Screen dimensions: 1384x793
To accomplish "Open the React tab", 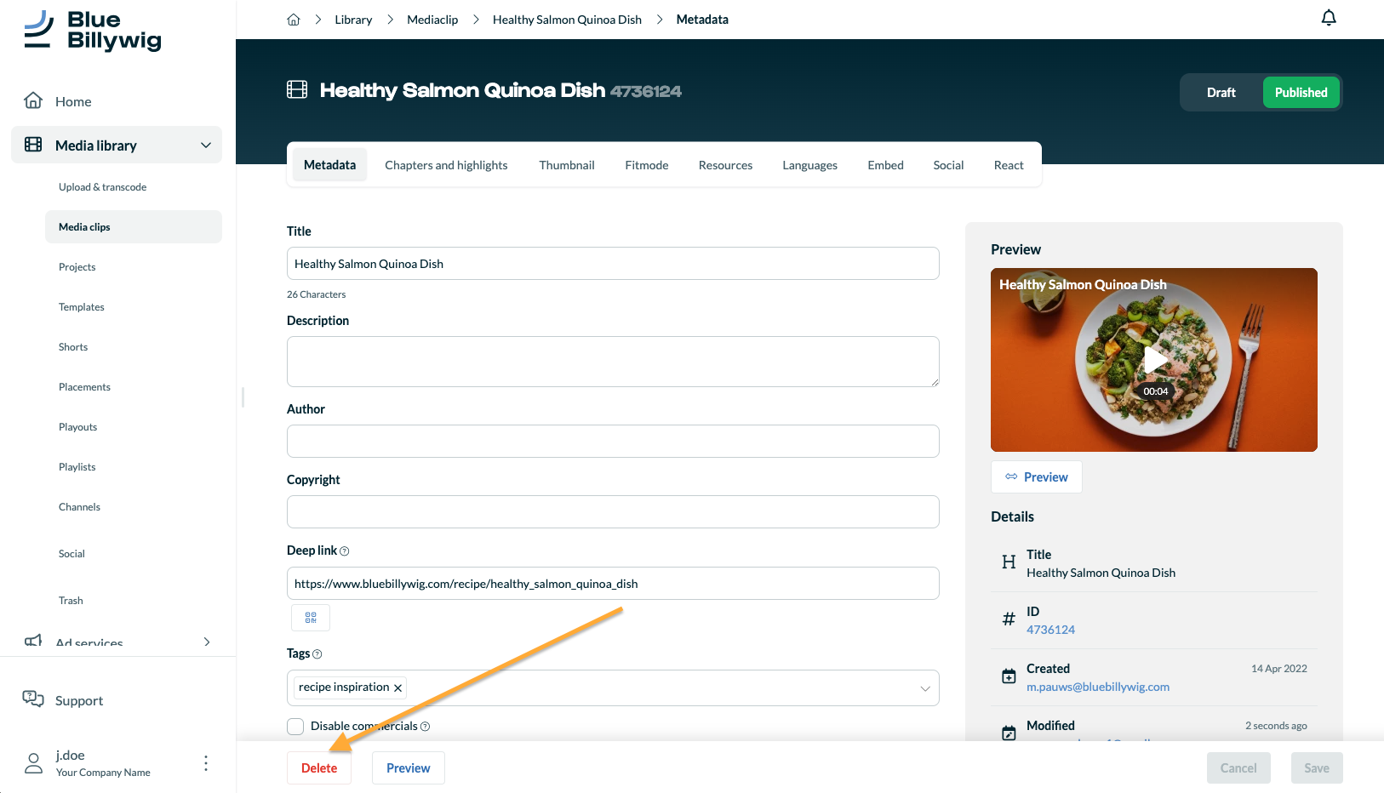I will pyautogui.click(x=1009, y=165).
